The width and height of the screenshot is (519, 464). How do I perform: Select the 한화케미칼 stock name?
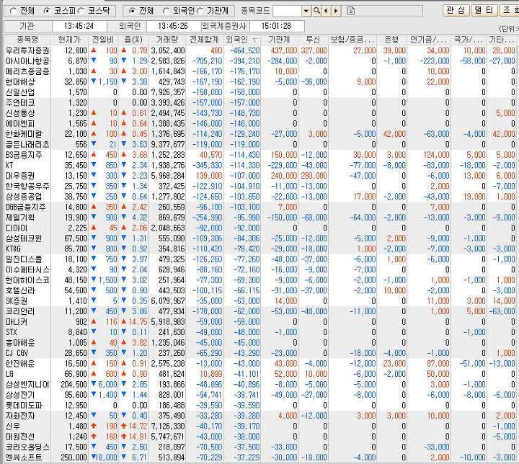pos(24,134)
